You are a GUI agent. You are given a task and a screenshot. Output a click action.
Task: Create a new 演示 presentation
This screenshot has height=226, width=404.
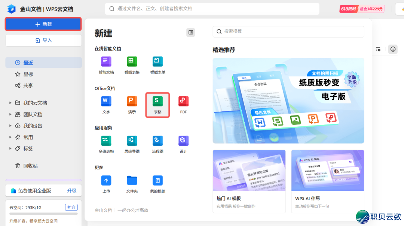pyautogui.click(x=132, y=105)
